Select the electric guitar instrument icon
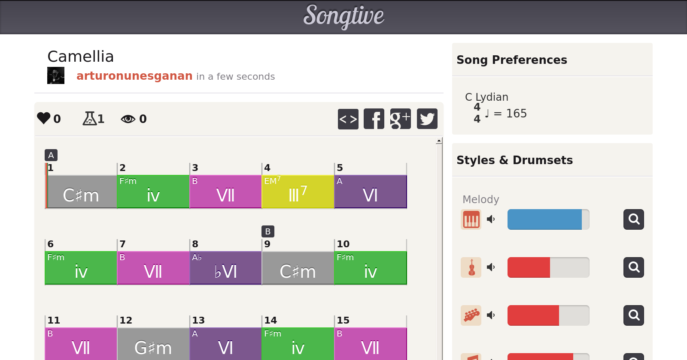 coord(471,315)
